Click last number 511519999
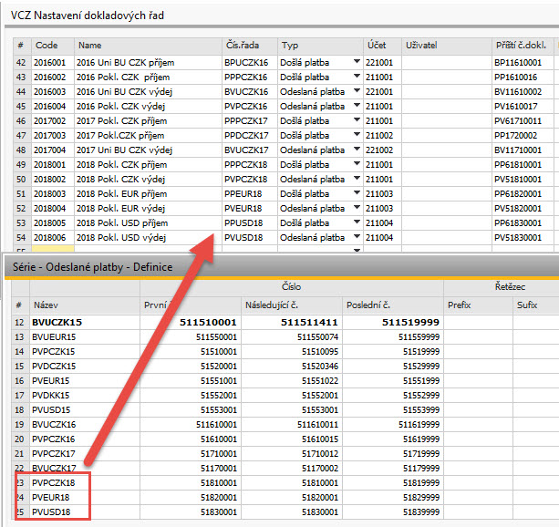 (x=393, y=323)
